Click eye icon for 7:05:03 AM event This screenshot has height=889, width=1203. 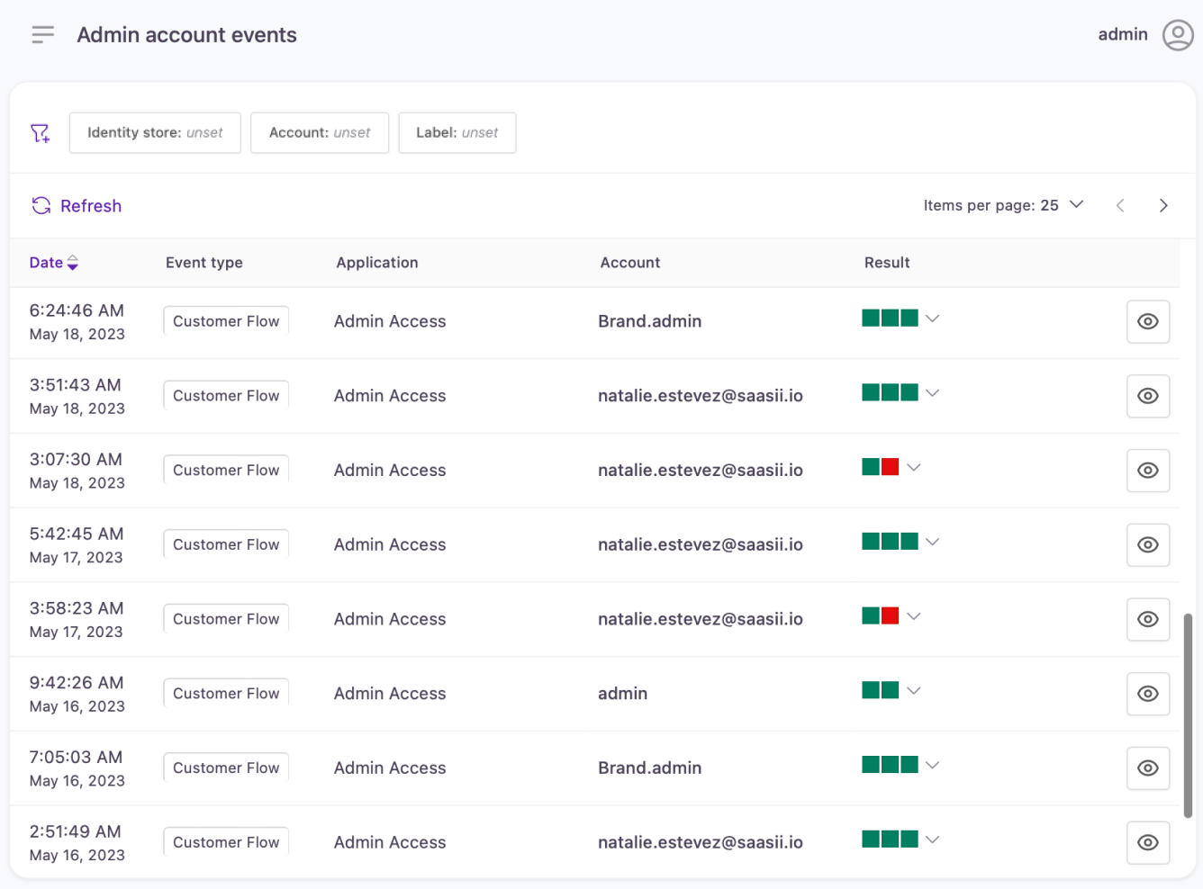click(1147, 768)
